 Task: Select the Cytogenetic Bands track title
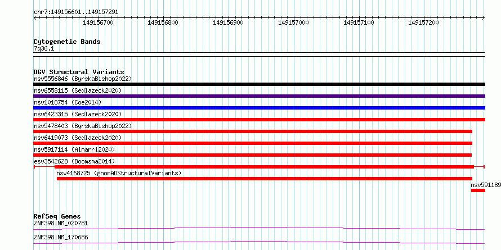pyautogui.click(x=67, y=42)
